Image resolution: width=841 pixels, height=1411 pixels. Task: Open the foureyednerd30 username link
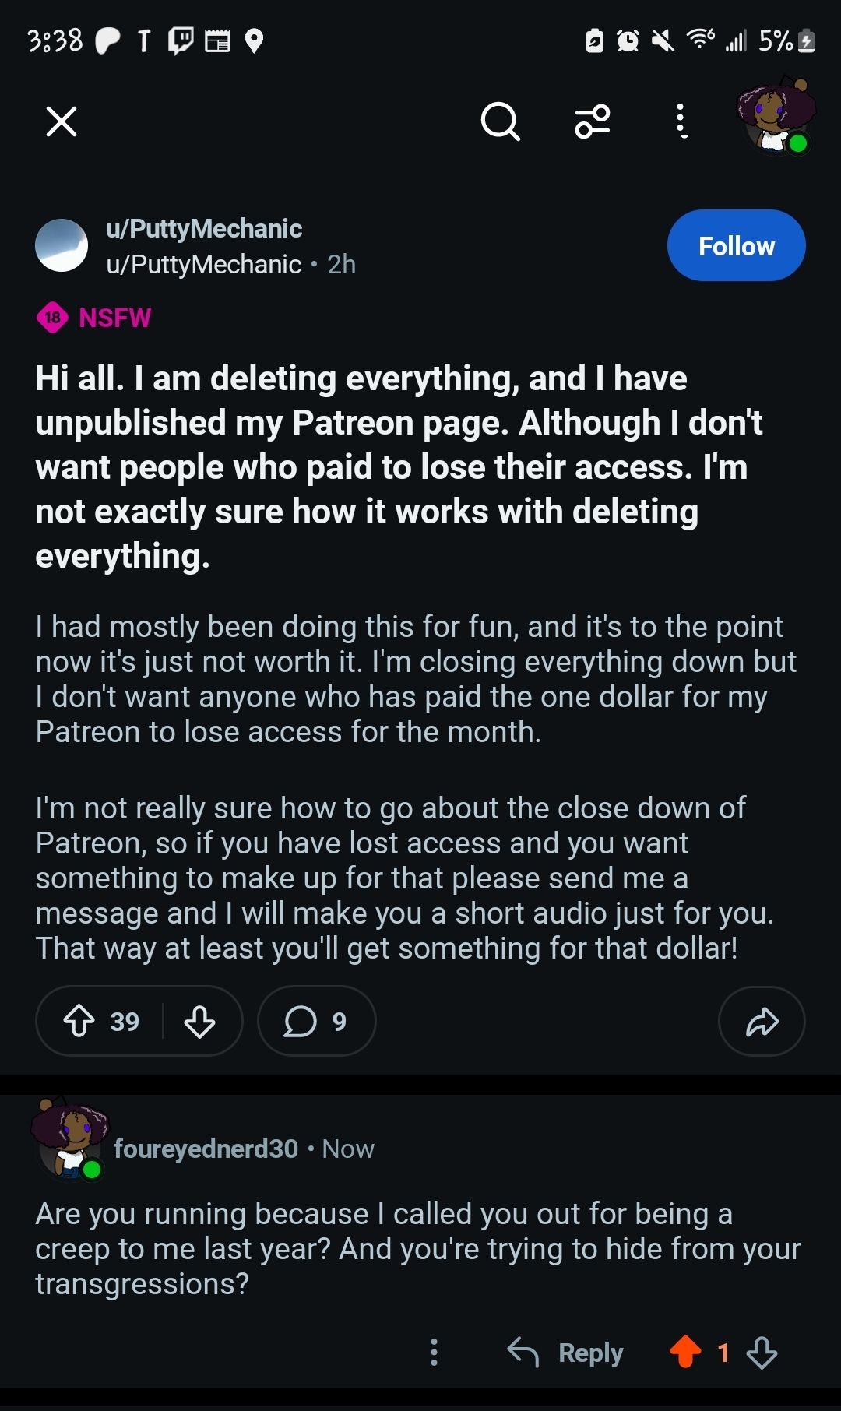point(206,1149)
